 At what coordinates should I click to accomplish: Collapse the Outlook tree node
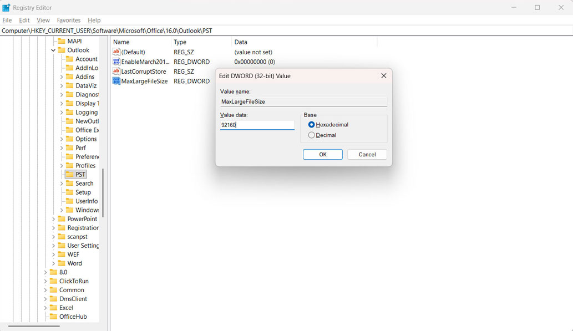point(53,50)
